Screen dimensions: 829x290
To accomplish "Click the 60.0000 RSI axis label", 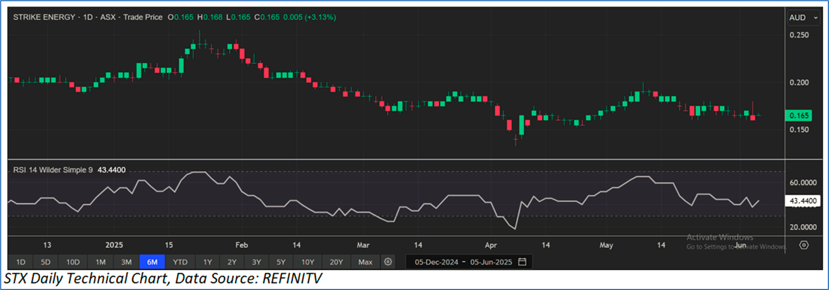I will [803, 182].
